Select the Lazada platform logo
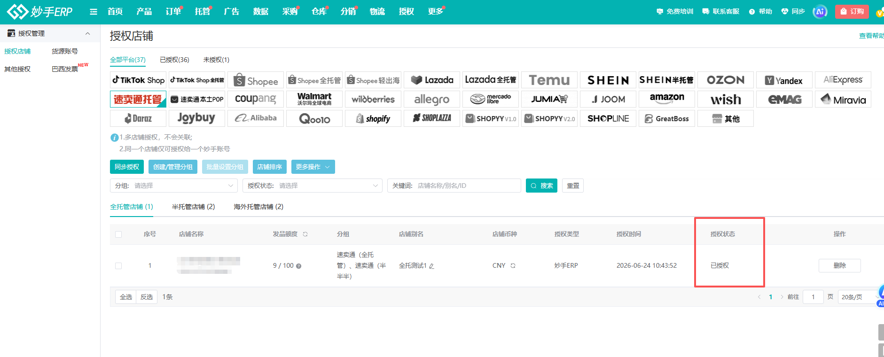Image resolution: width=884 pixels, height=357 pixels. 432,80
